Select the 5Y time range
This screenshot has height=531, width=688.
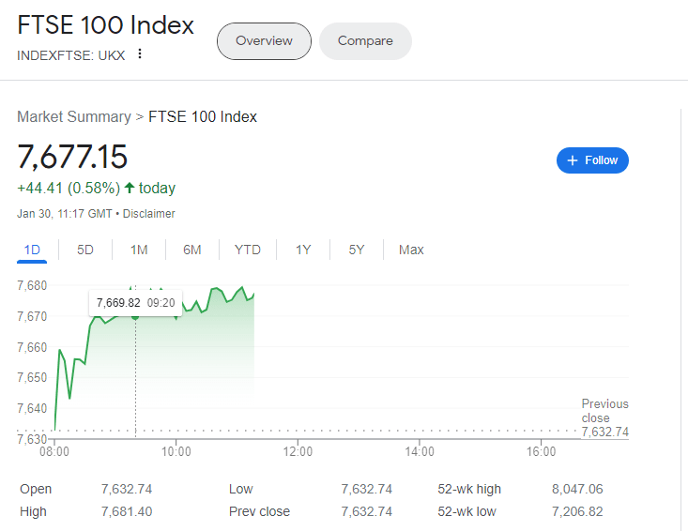(x=357, y=250)
